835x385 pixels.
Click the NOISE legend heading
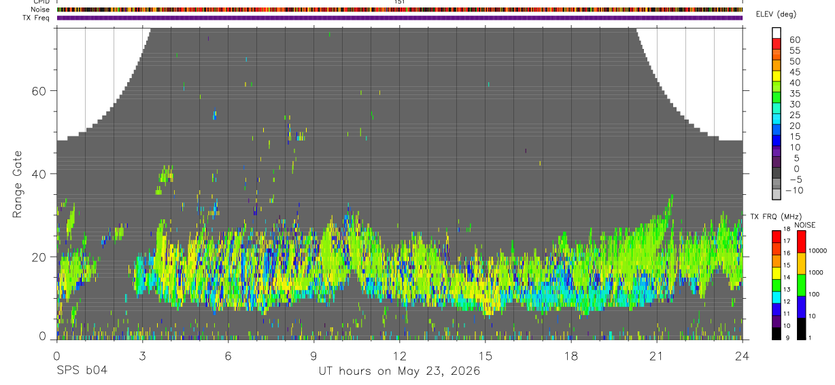click(804, 225)
